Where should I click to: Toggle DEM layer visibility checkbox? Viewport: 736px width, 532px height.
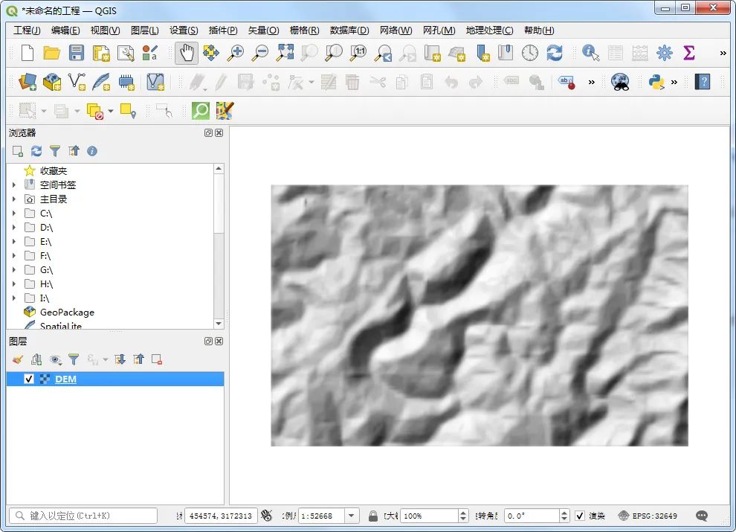click(x=29, y=379)
